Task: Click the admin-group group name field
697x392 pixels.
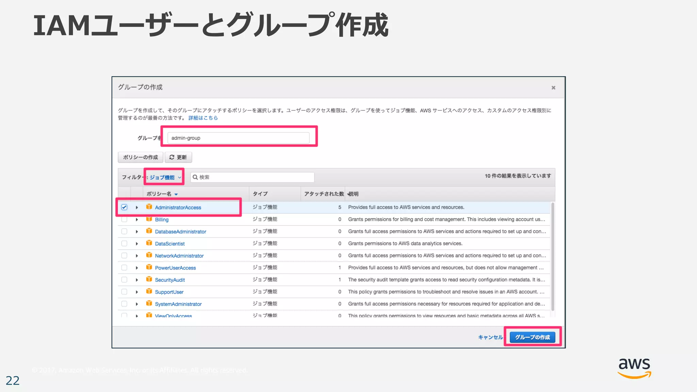Action: [x=238, y=138]
